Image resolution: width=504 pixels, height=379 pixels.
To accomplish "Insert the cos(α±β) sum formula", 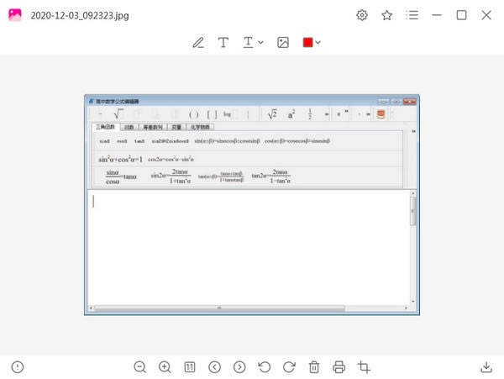I will (x=297, y=141).
